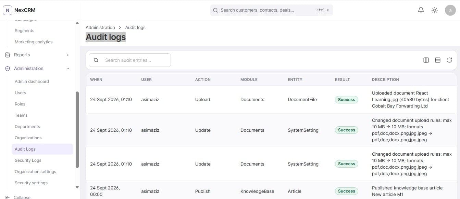Click the Collapse sidebar button label
The width and height of the screenshot is (460, 199).
(x=22, y=197)
